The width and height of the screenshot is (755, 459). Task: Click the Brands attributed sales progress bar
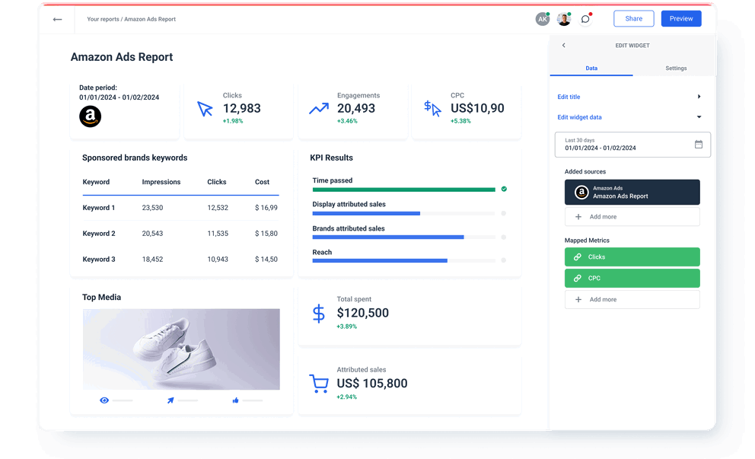388,237
